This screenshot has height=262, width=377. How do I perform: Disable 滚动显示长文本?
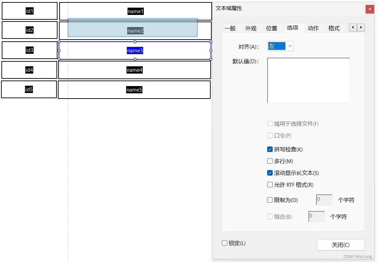(270, 173)
